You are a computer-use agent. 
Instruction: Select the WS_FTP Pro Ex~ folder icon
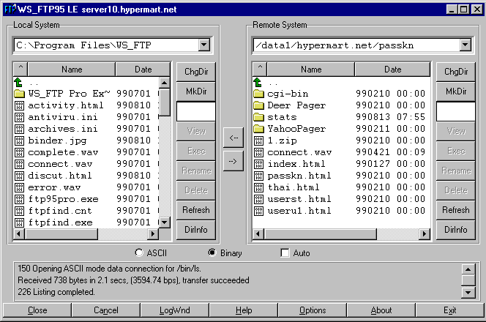point(19,93)
